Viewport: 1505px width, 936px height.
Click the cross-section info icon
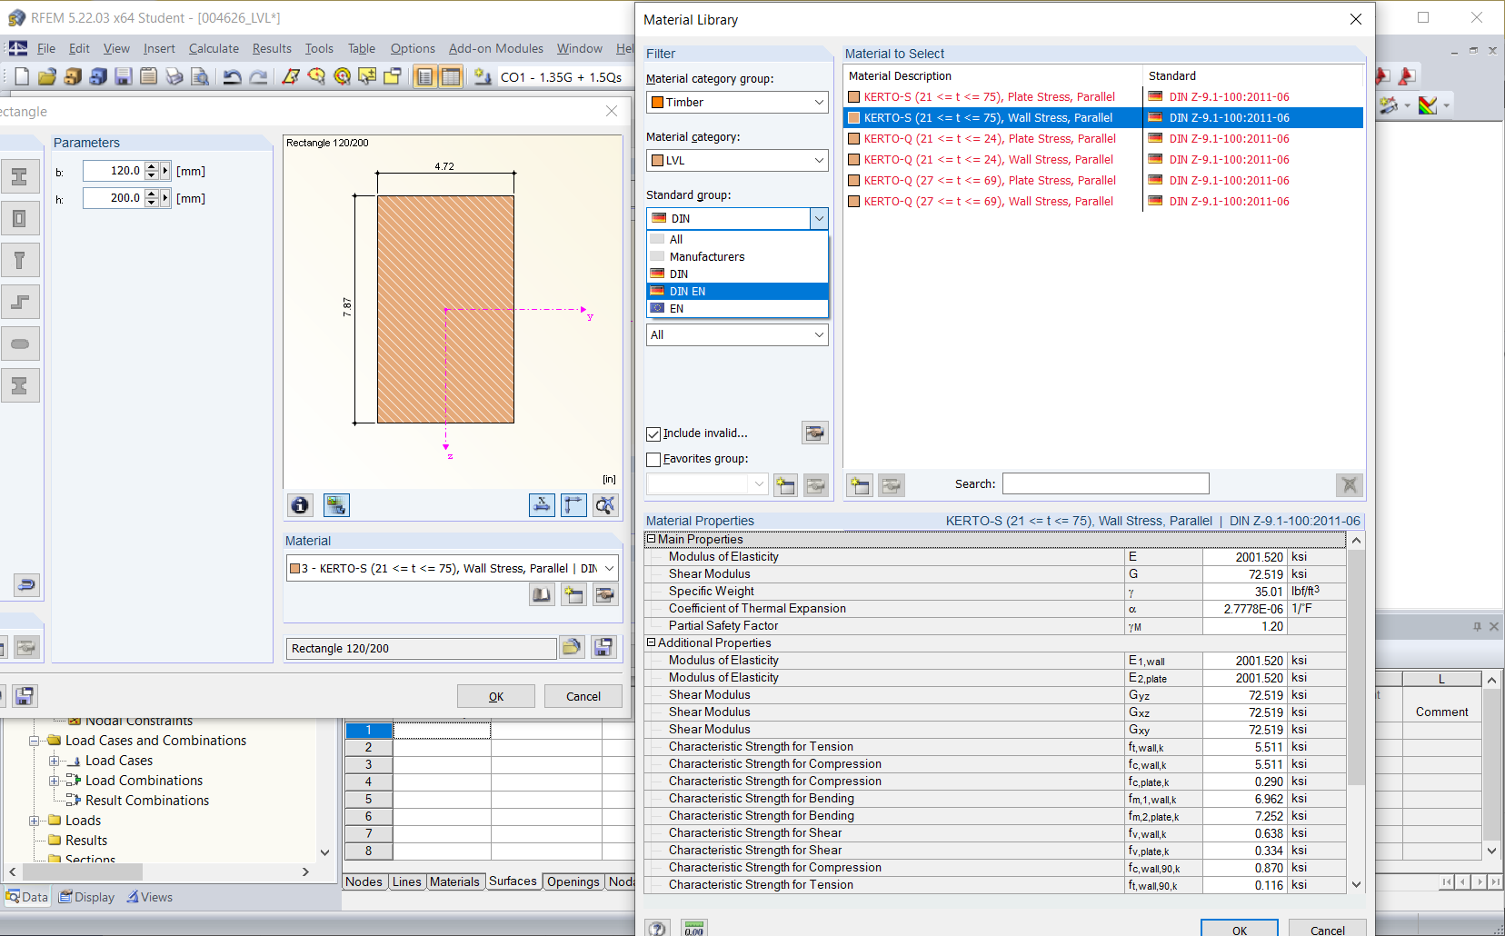(300, 505)
